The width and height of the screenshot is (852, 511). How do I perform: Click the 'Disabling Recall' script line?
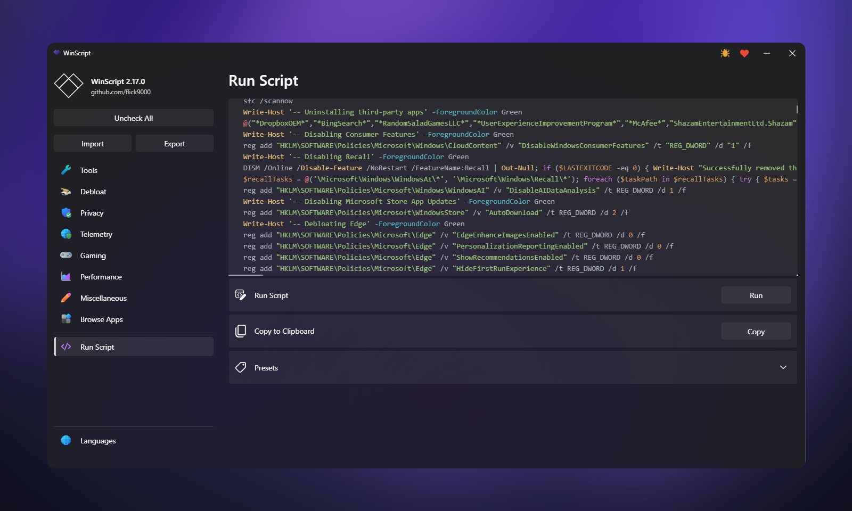coord(356,156)
